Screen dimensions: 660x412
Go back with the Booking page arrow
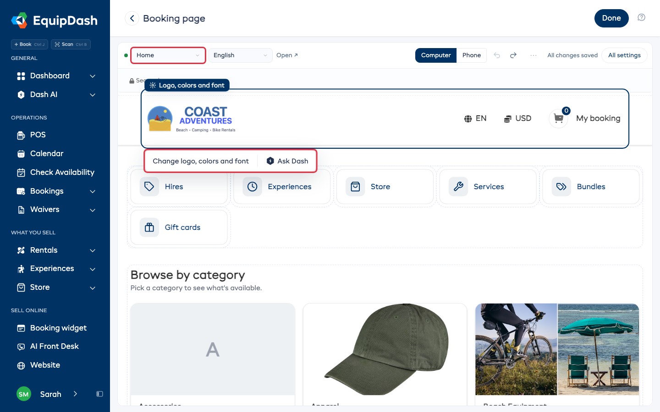132,18
